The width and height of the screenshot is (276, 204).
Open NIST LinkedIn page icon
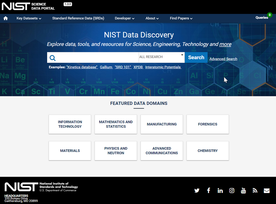coord(220,190)
